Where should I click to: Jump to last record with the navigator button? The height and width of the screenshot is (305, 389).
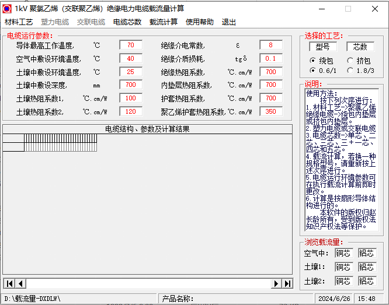coord(287,283)
